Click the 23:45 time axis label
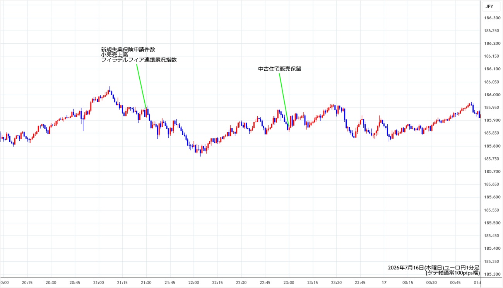The width and height of the screenshot is (503, 288). point(361,283)
